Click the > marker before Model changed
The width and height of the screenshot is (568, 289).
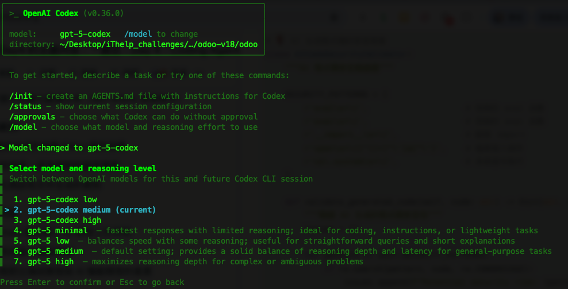[2, 148]
